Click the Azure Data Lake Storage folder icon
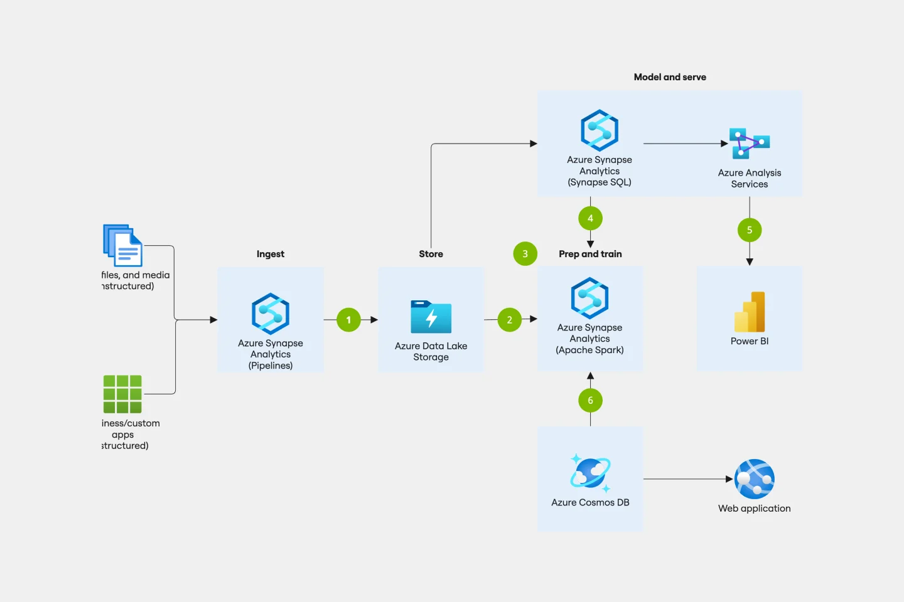 431,317
